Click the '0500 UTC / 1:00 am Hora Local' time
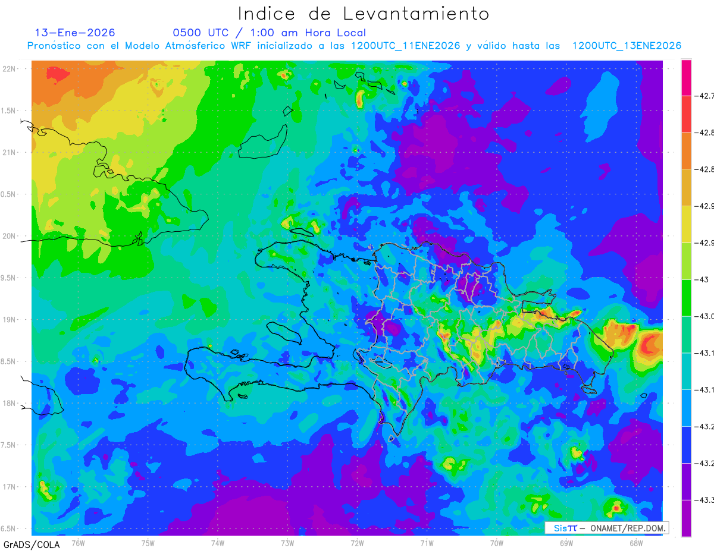714x551 pixels. (x=269, y=33)
